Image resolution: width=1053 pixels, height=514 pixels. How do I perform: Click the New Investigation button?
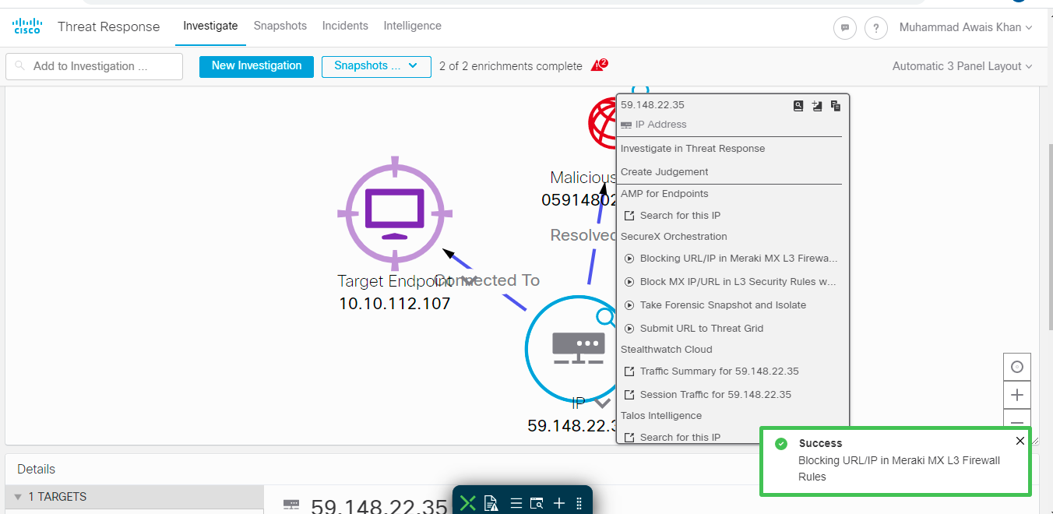(x=256, y=66)
